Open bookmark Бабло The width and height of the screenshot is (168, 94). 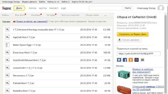42,2
